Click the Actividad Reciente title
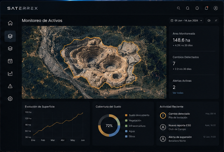Screen dimensions: 224x152 [x=171, y=107]
